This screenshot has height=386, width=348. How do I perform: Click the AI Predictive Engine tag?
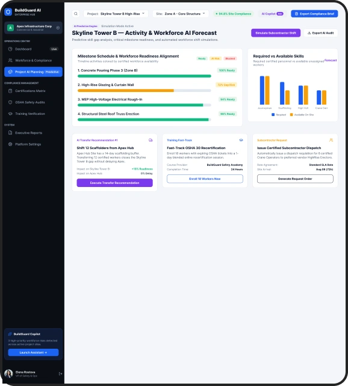pos(85,26)
